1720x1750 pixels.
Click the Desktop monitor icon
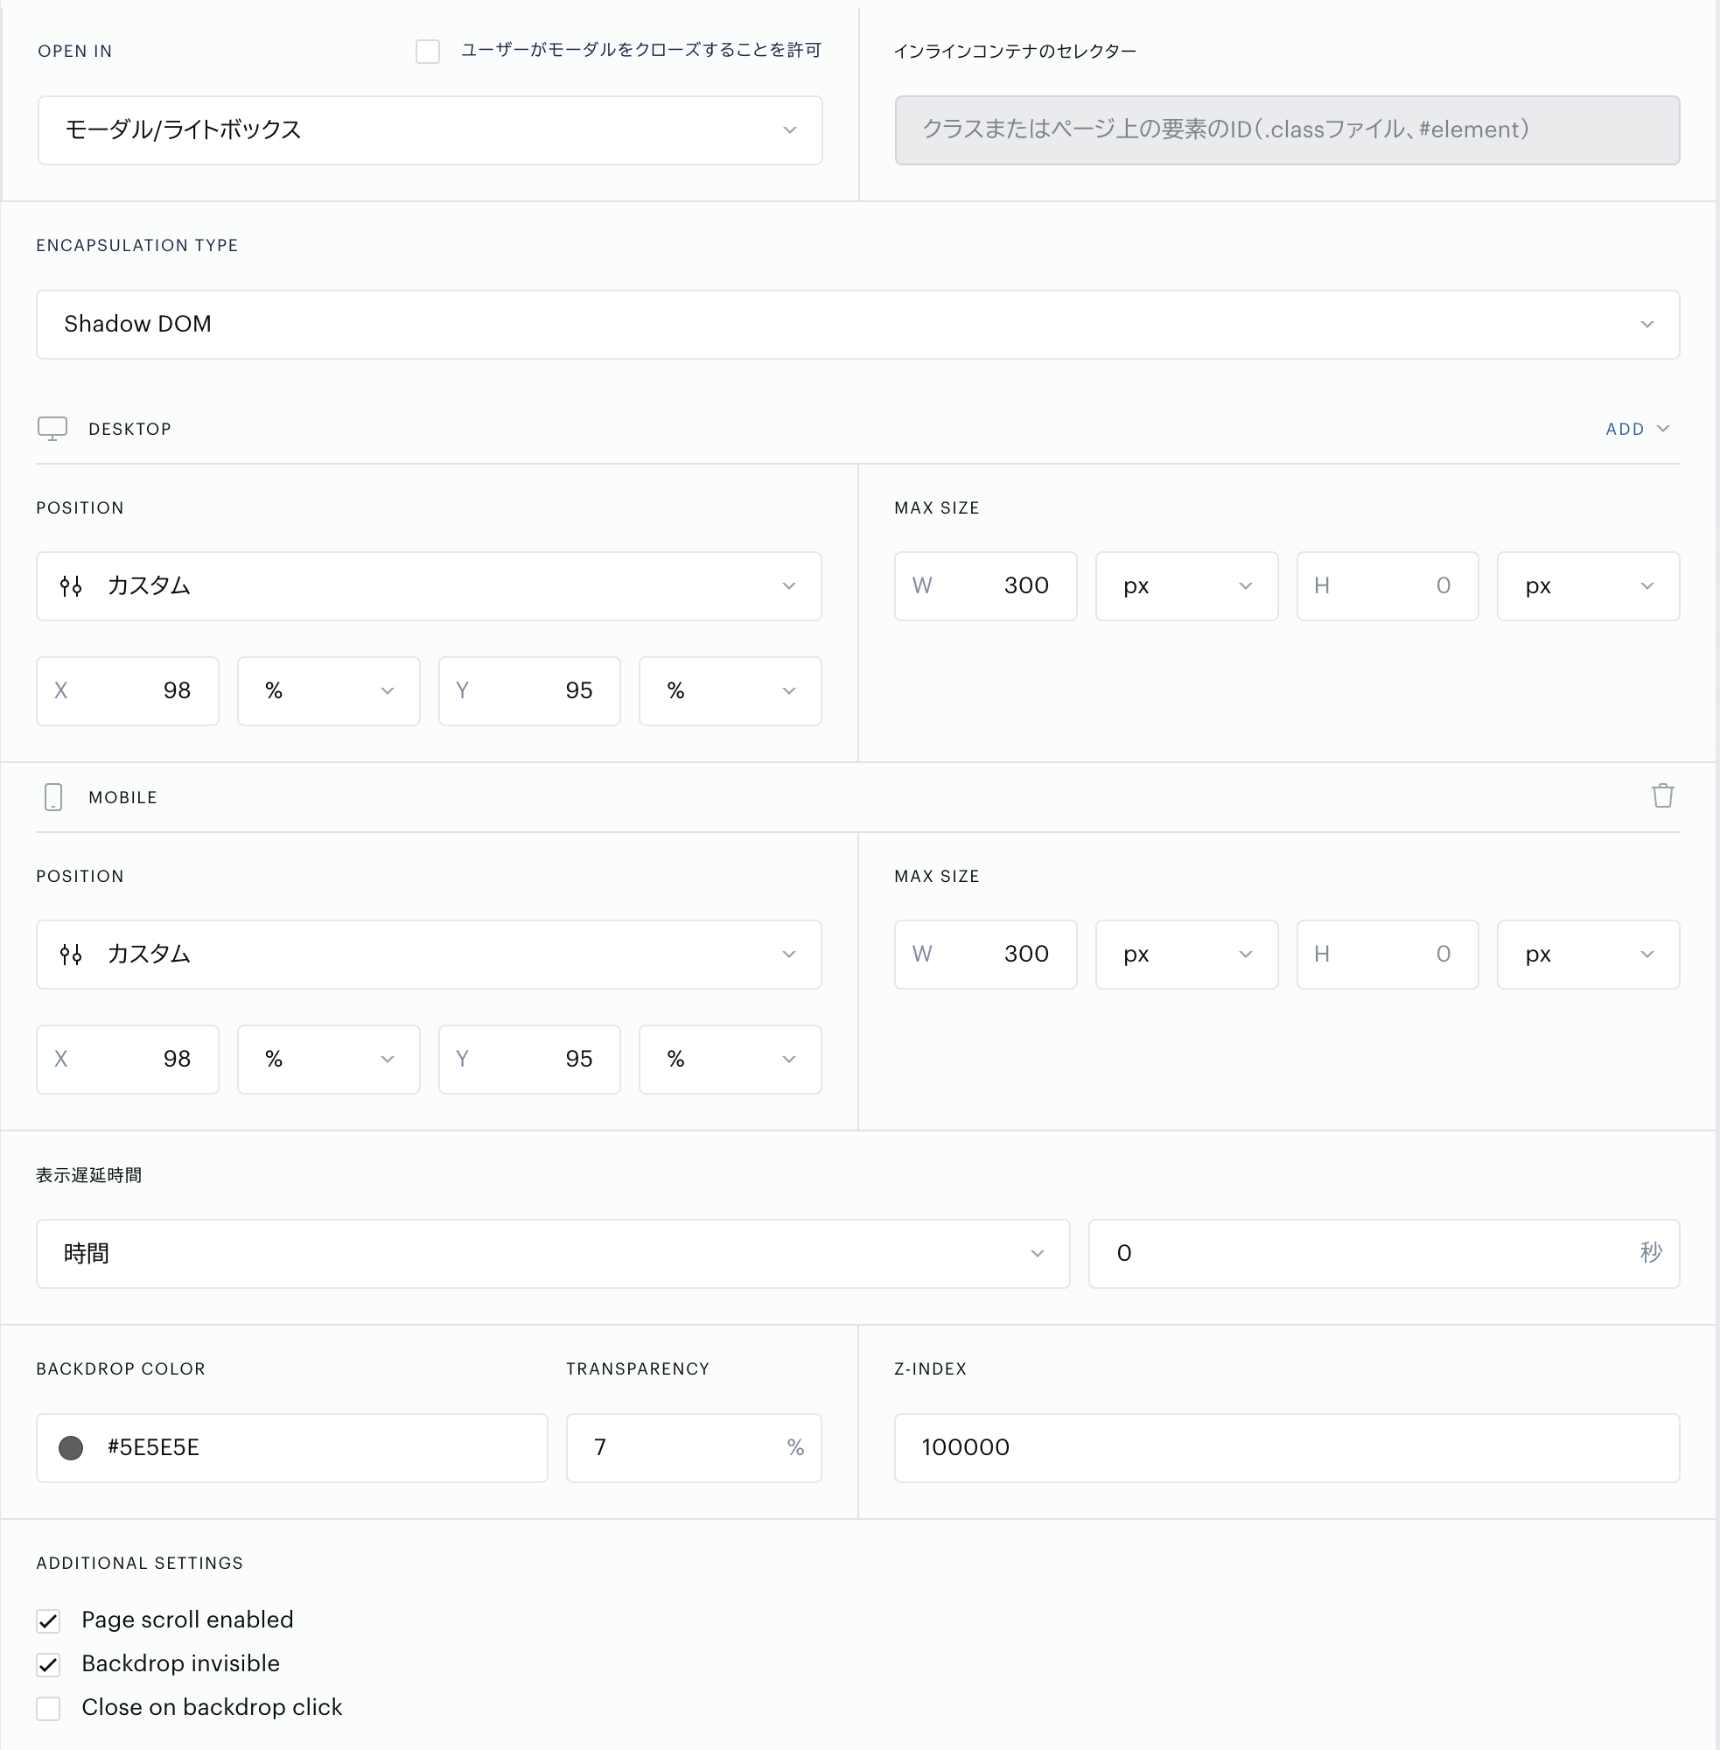click(x=52, y=428)
